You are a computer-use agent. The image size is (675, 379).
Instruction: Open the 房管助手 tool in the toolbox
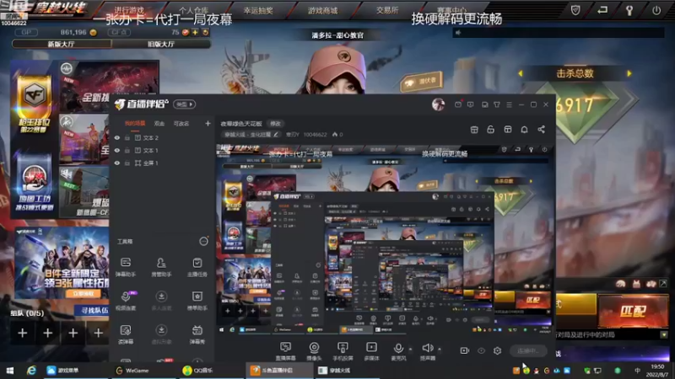161,267
